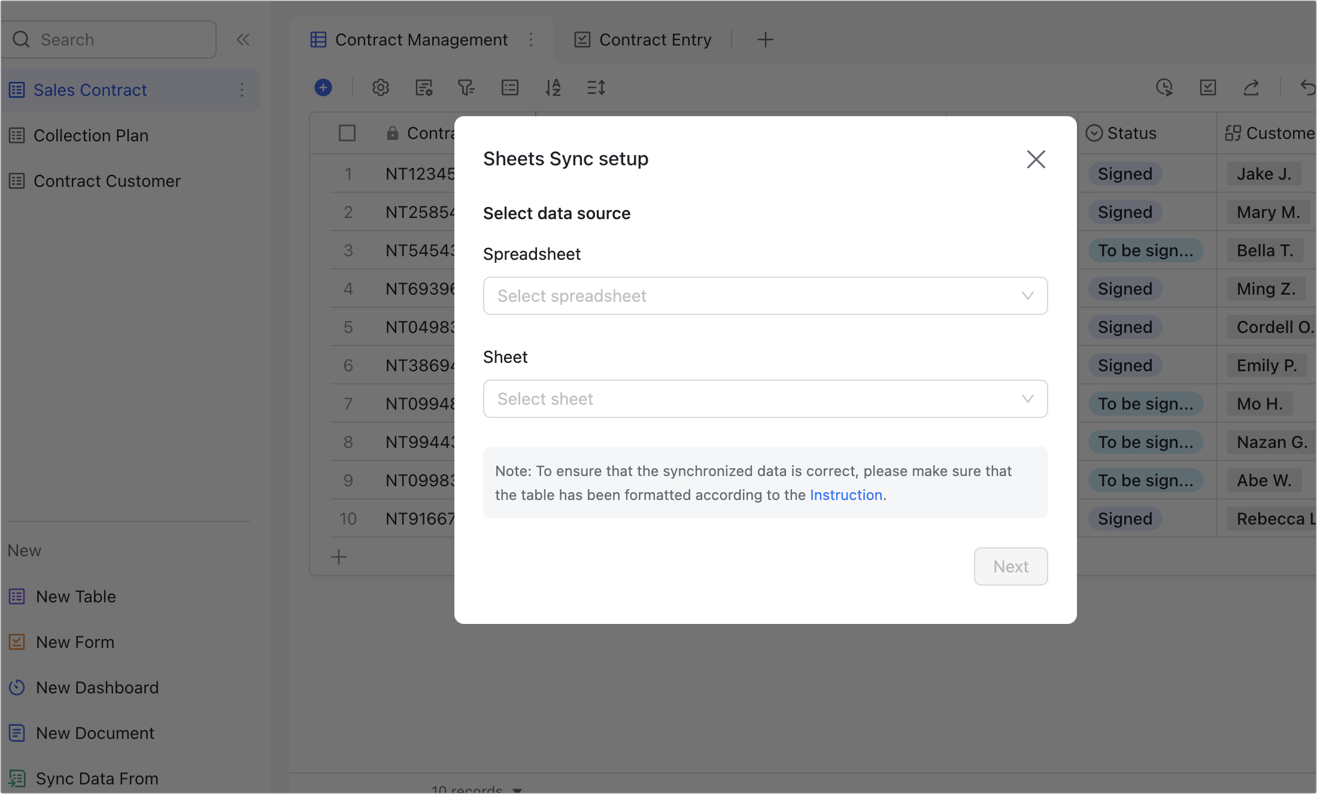Open the Select spreadsheet dropdown
The width and height of the screenshot is (1317, 794).
point(765,296)
